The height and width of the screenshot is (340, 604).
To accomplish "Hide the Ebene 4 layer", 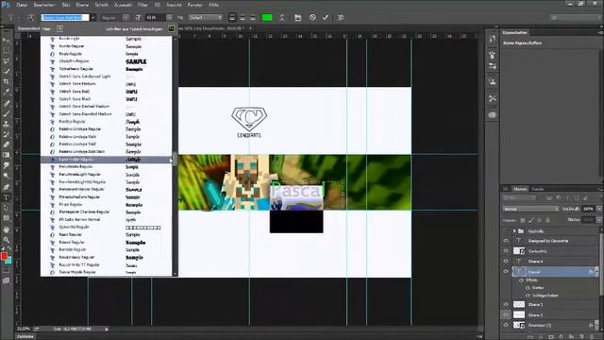I will coord(506,262).
